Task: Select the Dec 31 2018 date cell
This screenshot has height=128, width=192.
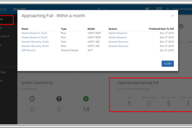Action: pos(167,50)
